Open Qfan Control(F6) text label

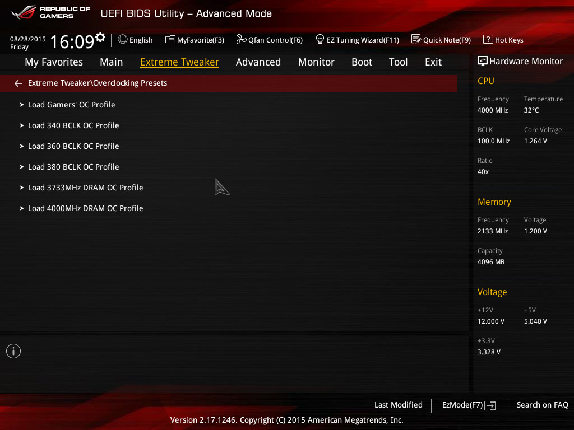pyautogui.click(x=276, y=40)
